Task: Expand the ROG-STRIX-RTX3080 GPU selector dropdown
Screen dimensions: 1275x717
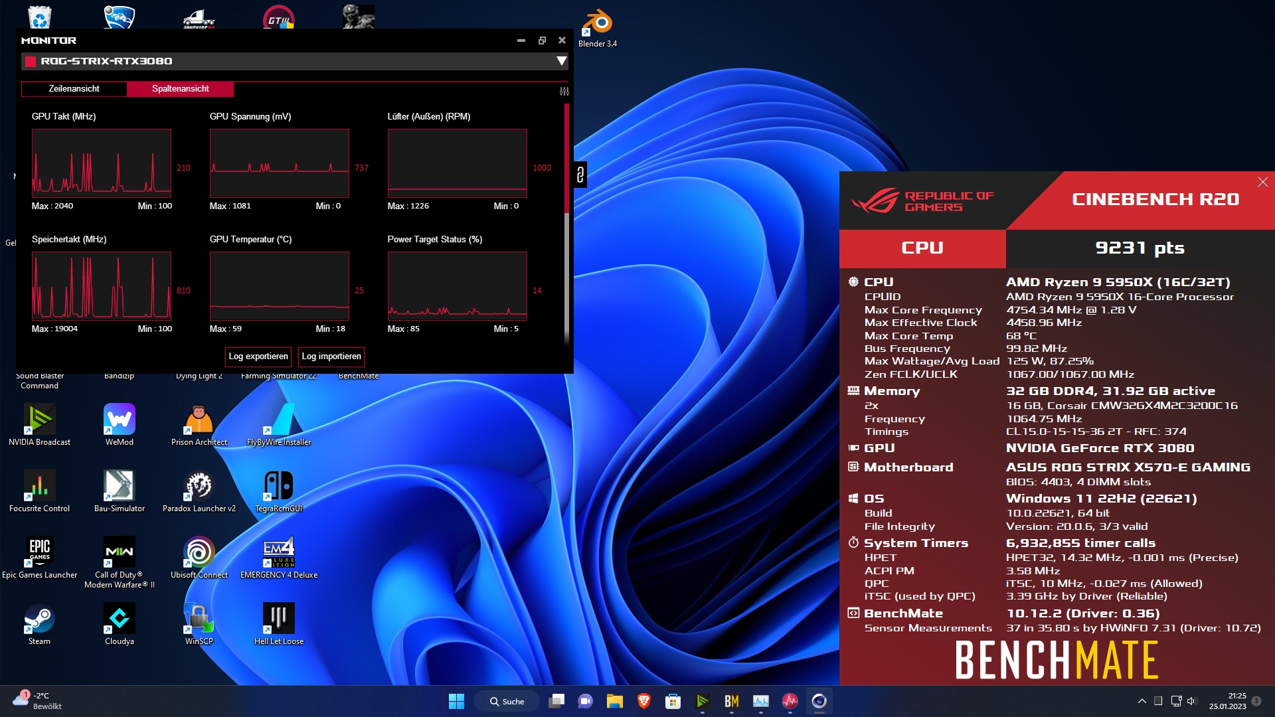Action: click(x=561, y=61)
